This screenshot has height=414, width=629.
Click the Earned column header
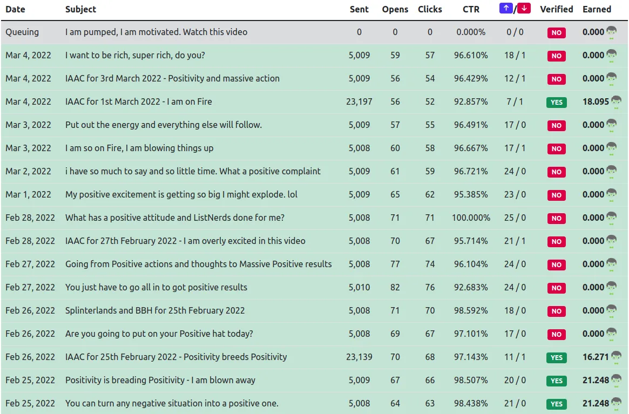[x=597, y=9]
